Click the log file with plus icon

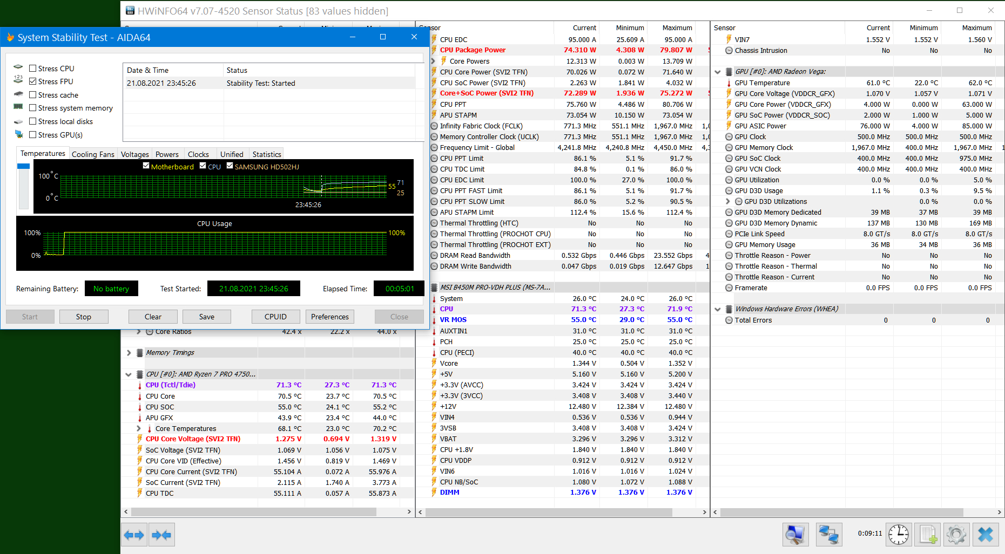(x=927, y=535)
